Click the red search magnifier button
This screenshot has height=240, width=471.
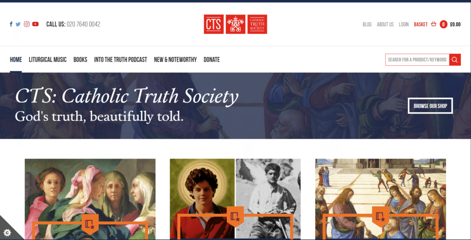pyautogui.click(x=455, y=59)
